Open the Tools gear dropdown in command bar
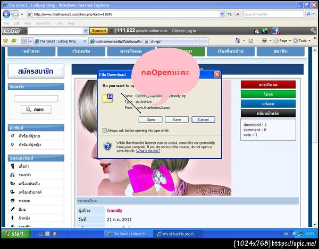This screenshot has width=319, height=249. pos(301,41)
